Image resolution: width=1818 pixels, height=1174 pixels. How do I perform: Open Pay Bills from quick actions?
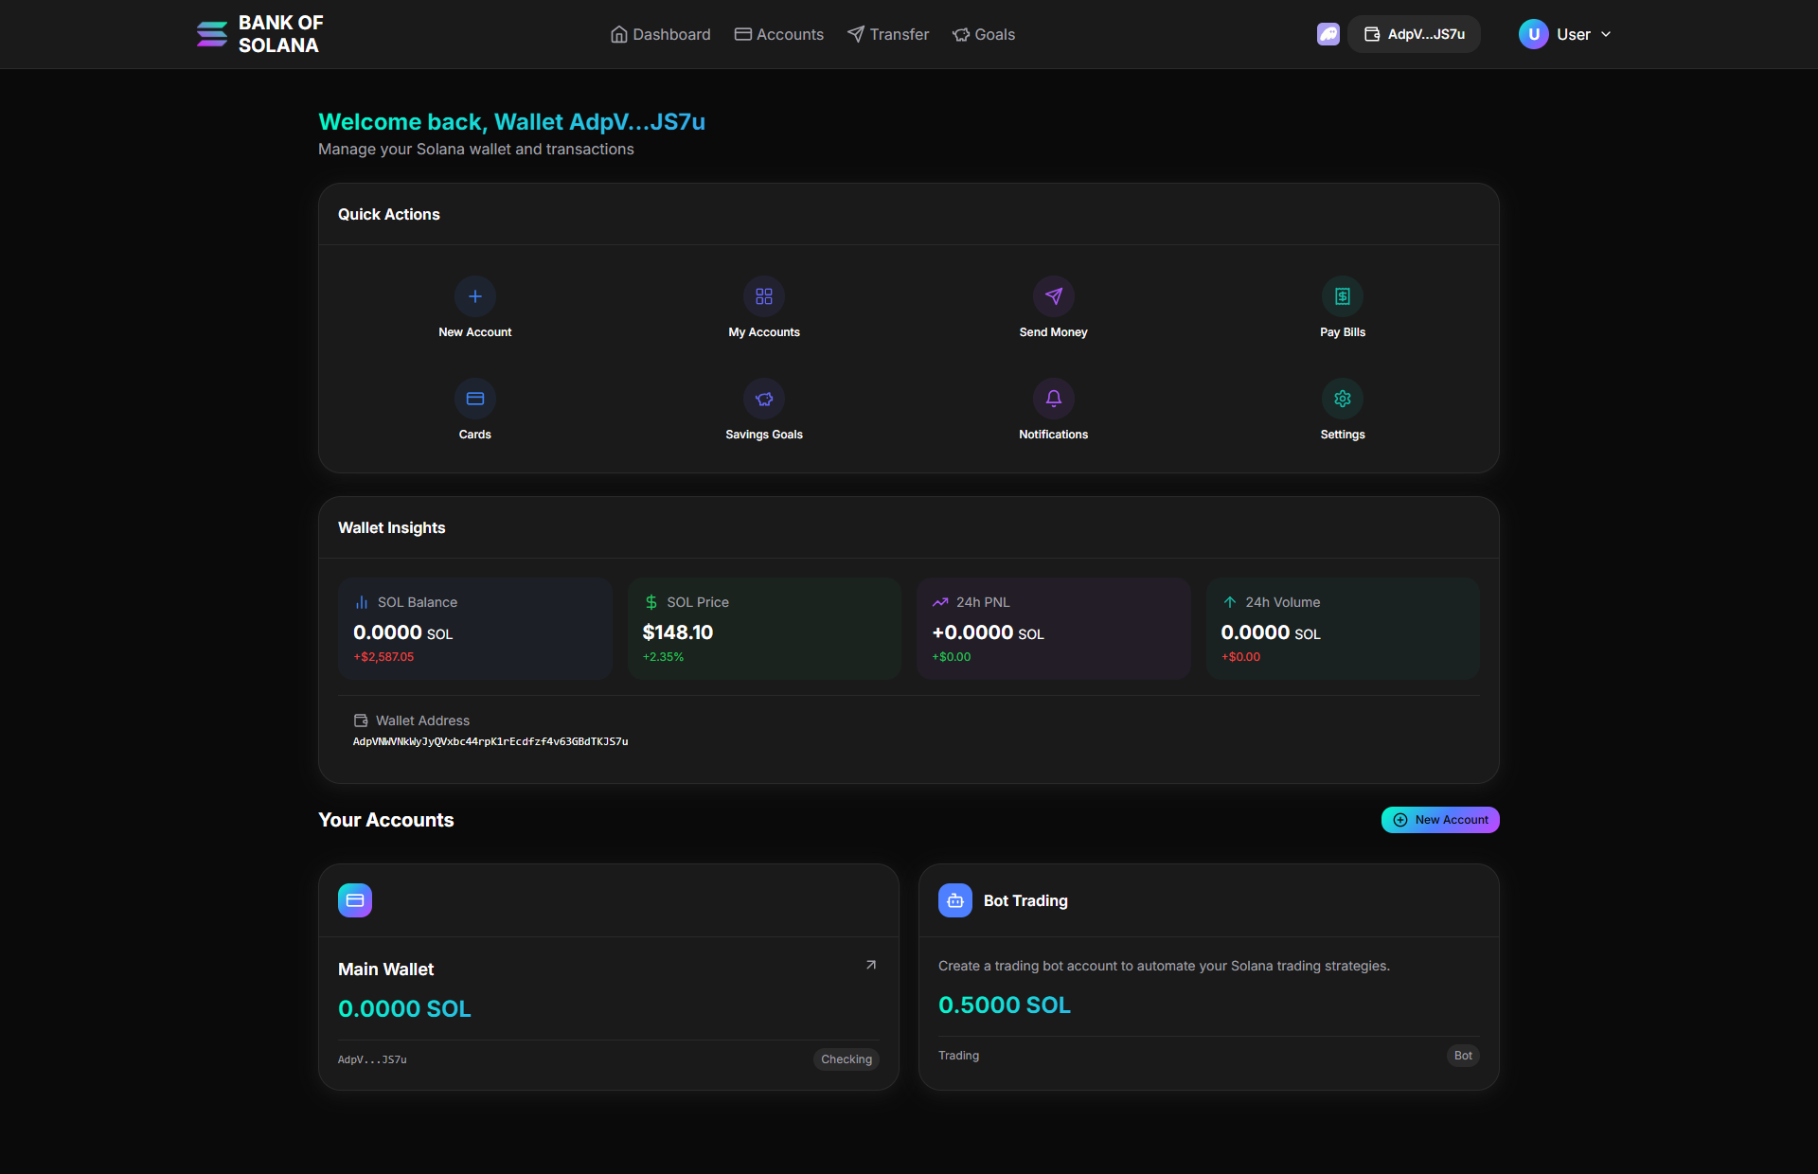(1342, 296)
